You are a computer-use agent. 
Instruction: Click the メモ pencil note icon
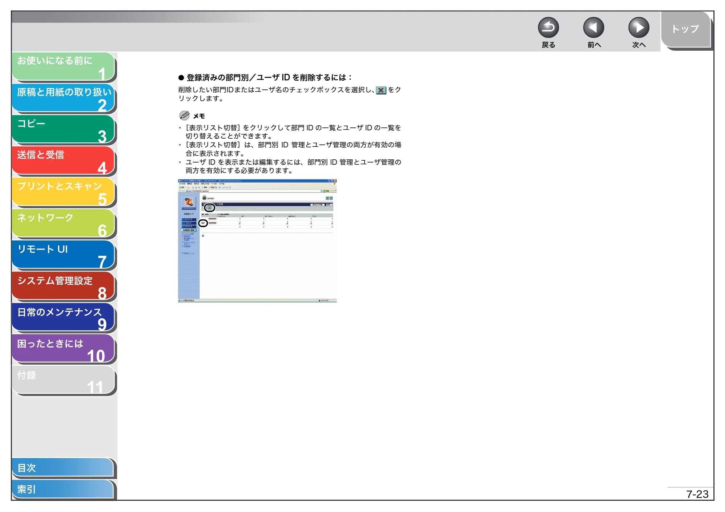(184, 116)
